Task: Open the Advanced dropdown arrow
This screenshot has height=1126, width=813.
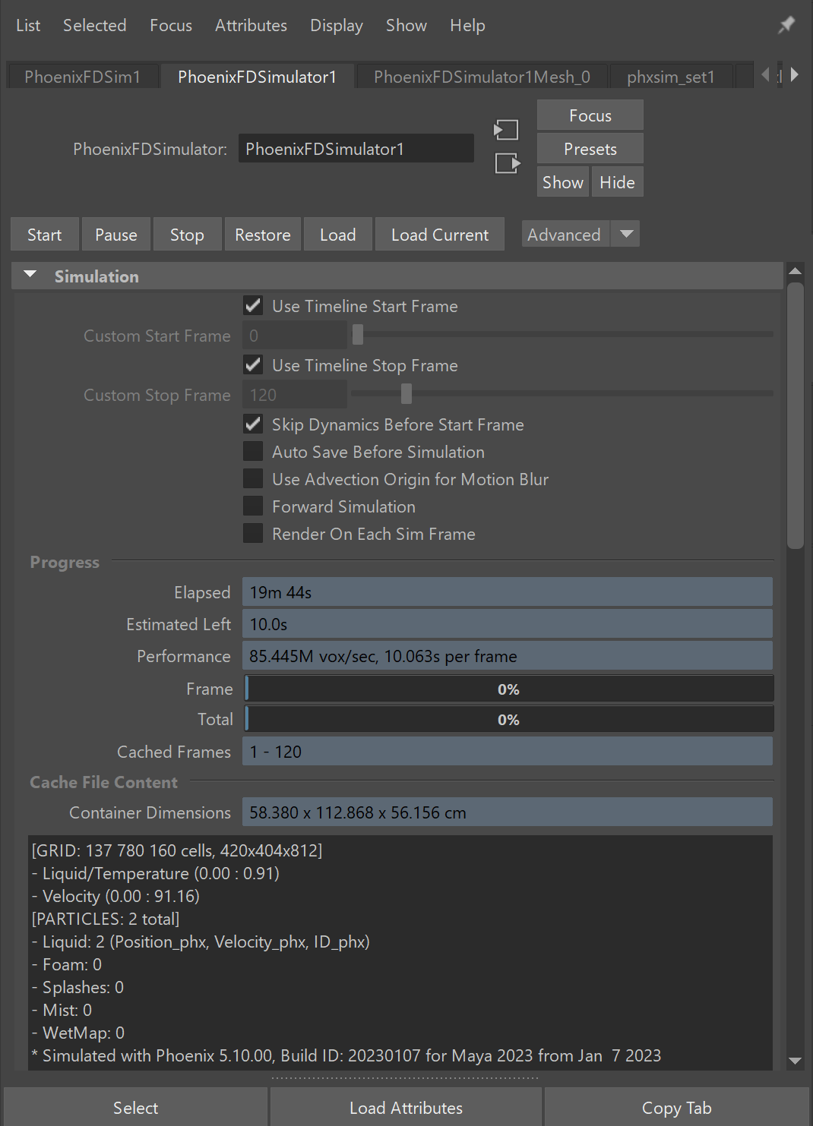Action: 626,235
